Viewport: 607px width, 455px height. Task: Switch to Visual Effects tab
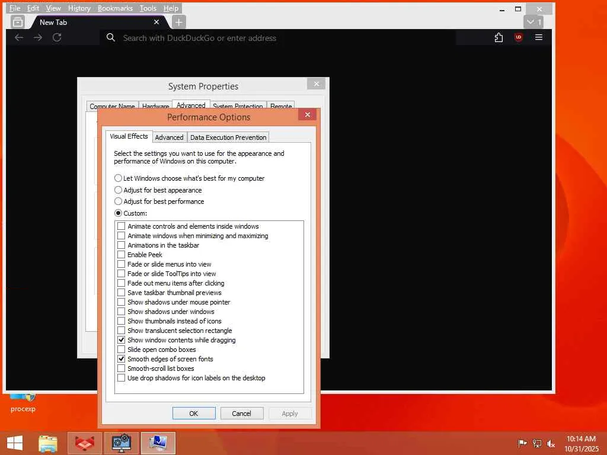129,136
